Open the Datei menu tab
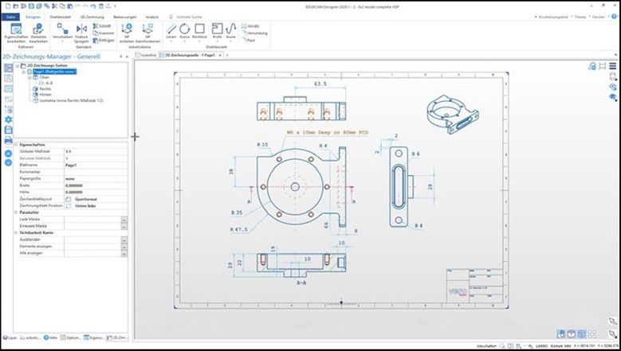 pyautogui.click(x=10, y=17)
